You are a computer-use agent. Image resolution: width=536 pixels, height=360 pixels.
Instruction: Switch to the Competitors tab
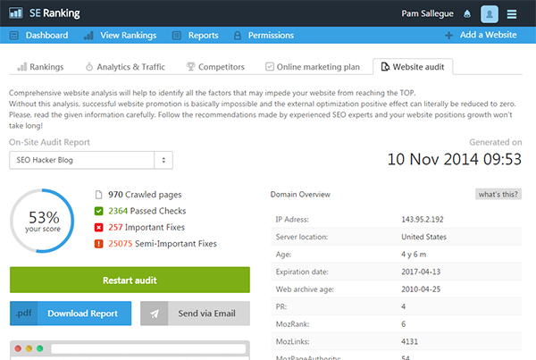[x=217, y=67]
